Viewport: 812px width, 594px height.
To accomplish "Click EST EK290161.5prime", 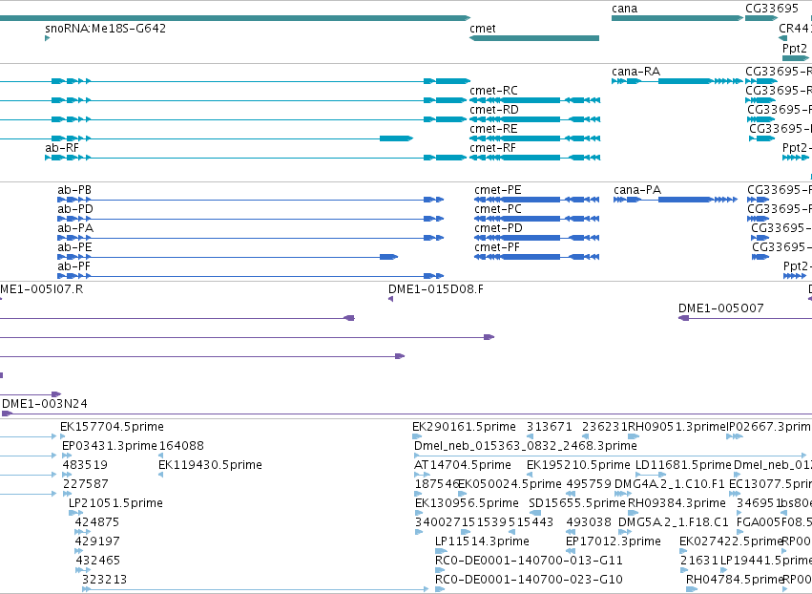I will tap(464, 427).
